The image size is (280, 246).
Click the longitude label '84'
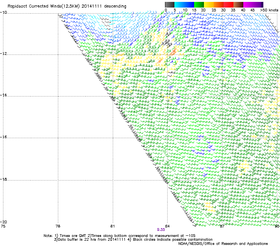click(167, 226)
